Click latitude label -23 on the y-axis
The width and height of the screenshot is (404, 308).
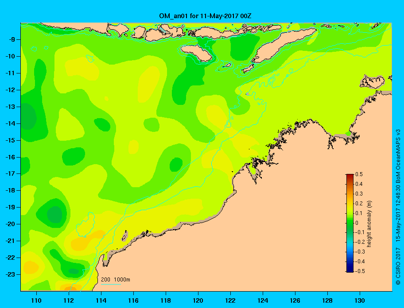[x=10, y=274]
